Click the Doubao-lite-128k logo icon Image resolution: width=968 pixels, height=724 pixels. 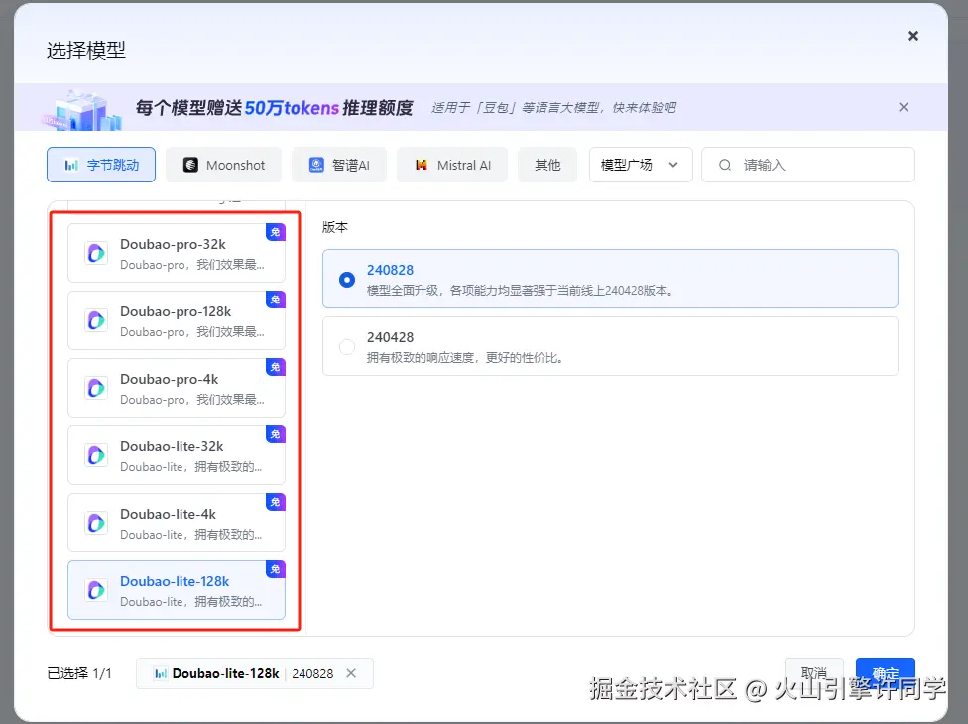[x=95, y=590]
